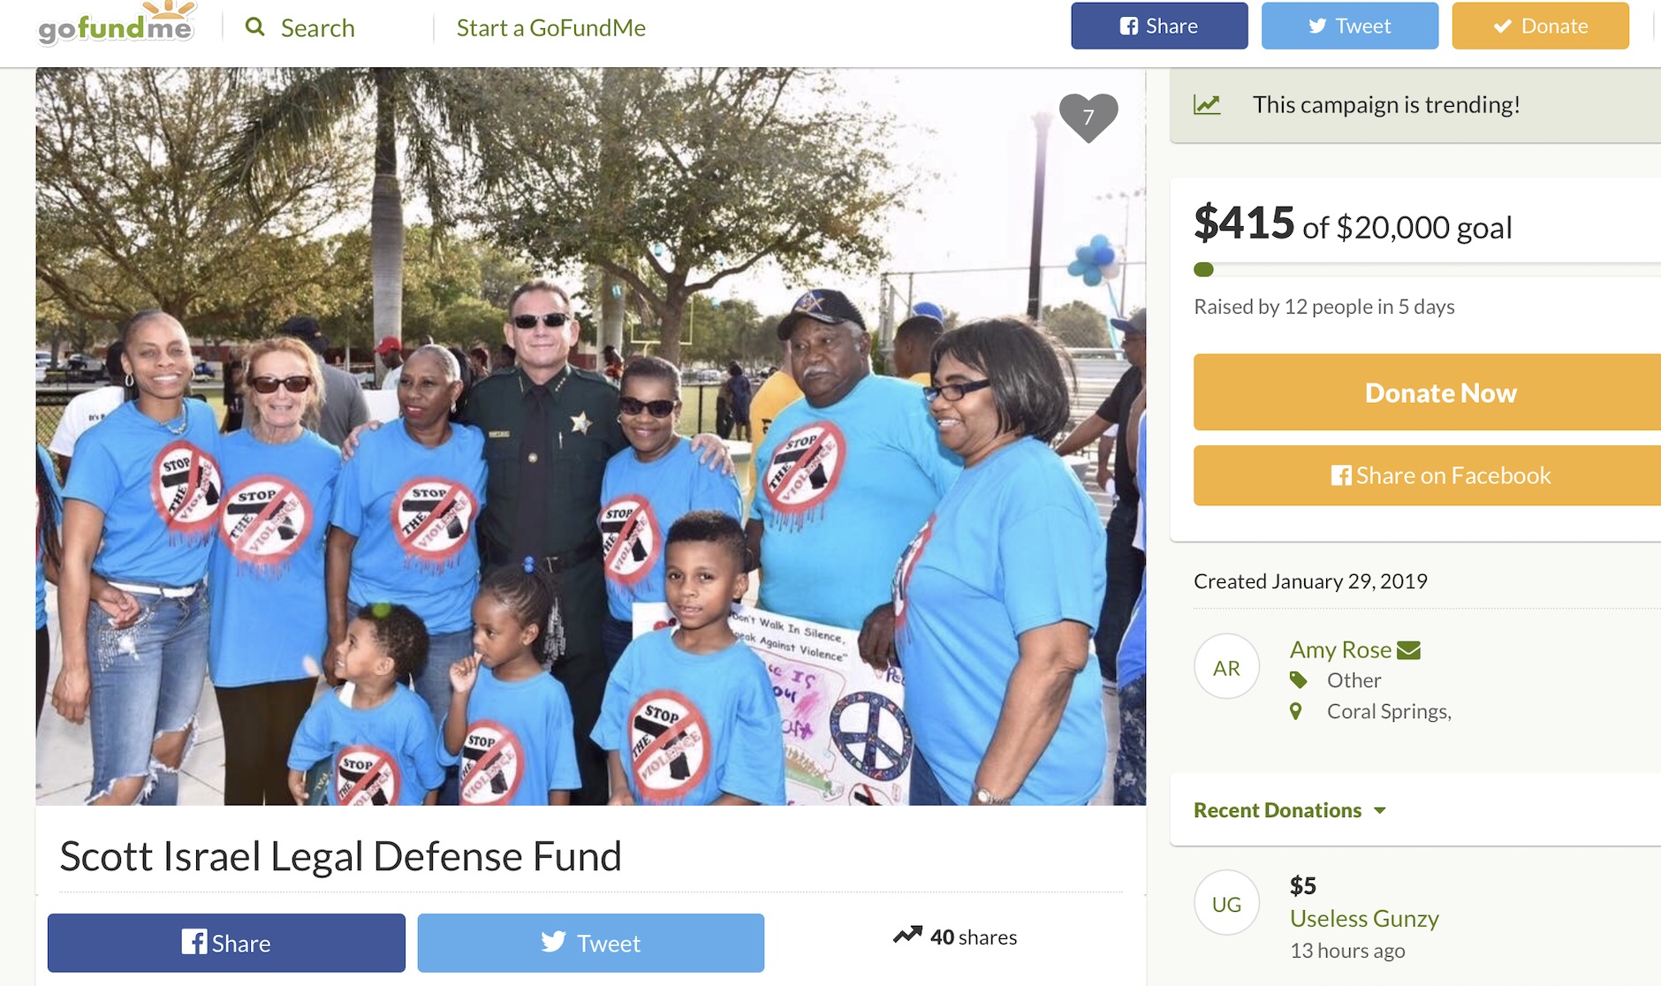Screen dimensions: 1661x986
Task: Click the GoFundMe logo
Action: [116, 24]
